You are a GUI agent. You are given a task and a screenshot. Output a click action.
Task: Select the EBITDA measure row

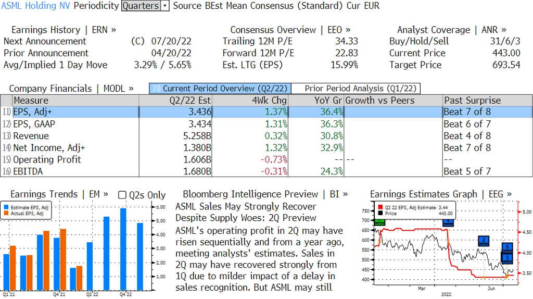tap(266, 171)
